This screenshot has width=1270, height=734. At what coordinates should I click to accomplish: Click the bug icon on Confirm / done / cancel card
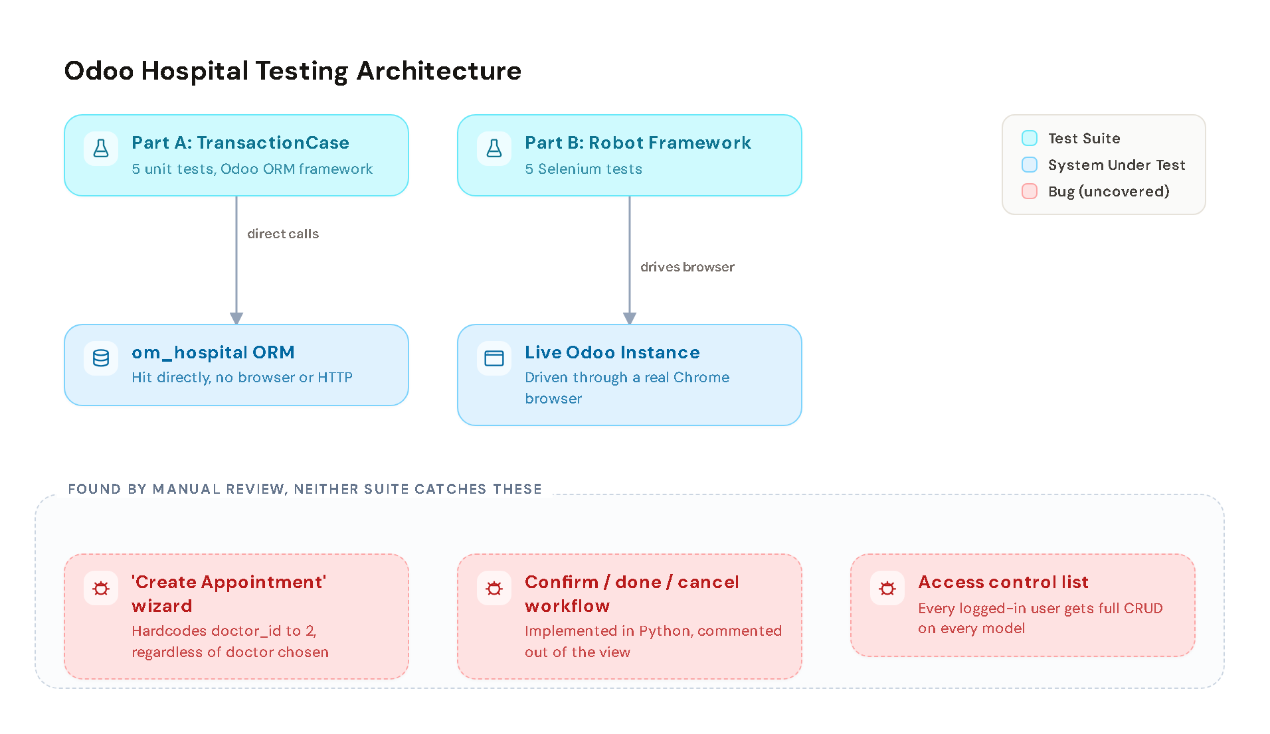pos(494,588)
